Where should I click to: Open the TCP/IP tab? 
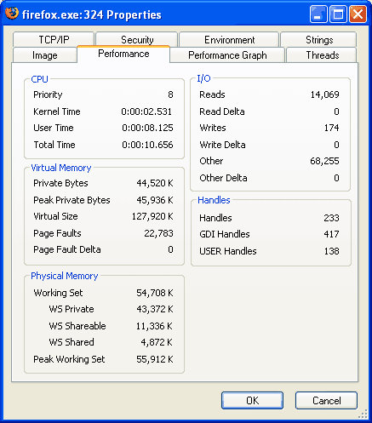tap(54, 40)
